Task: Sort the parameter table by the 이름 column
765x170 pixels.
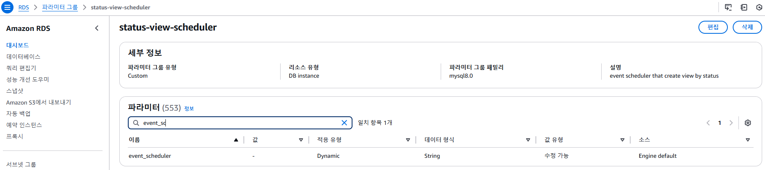Action: coord(236,140)
